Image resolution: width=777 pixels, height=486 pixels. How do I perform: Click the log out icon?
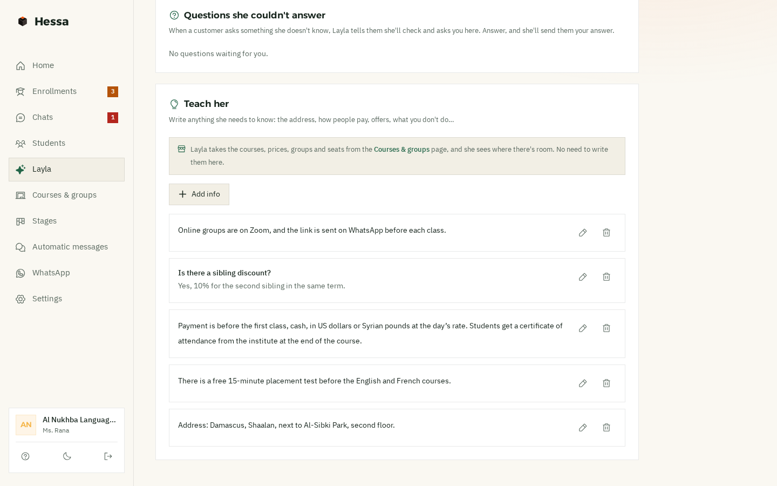(x=108, y=456)
